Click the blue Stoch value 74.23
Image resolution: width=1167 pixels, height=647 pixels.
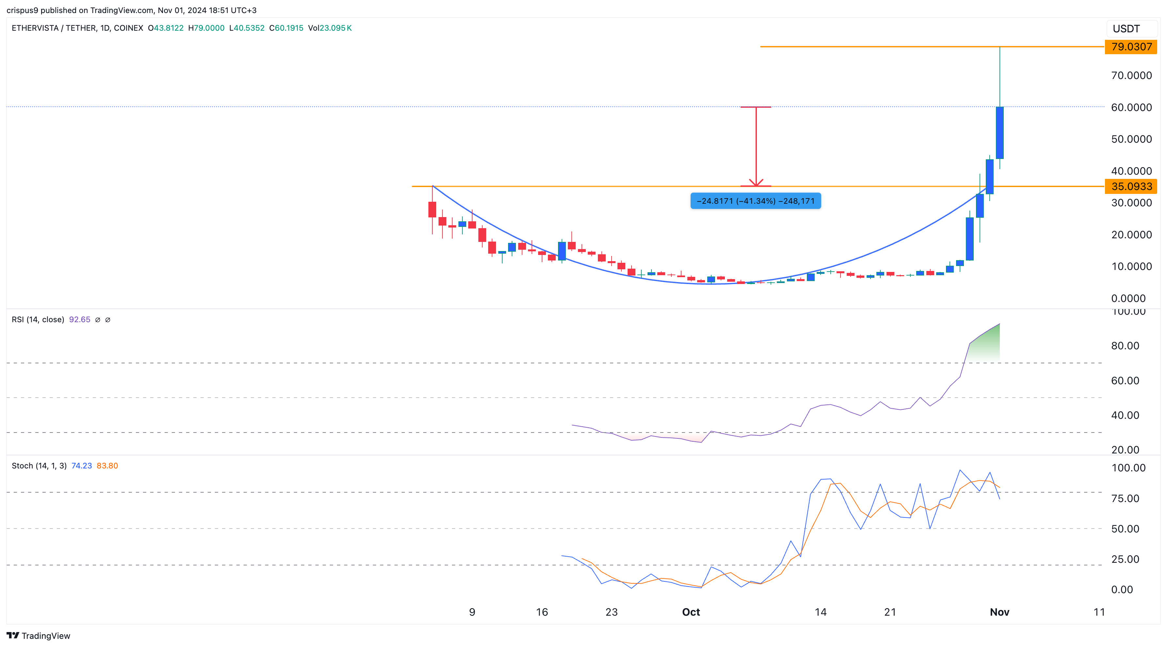[x=82, y=466]
